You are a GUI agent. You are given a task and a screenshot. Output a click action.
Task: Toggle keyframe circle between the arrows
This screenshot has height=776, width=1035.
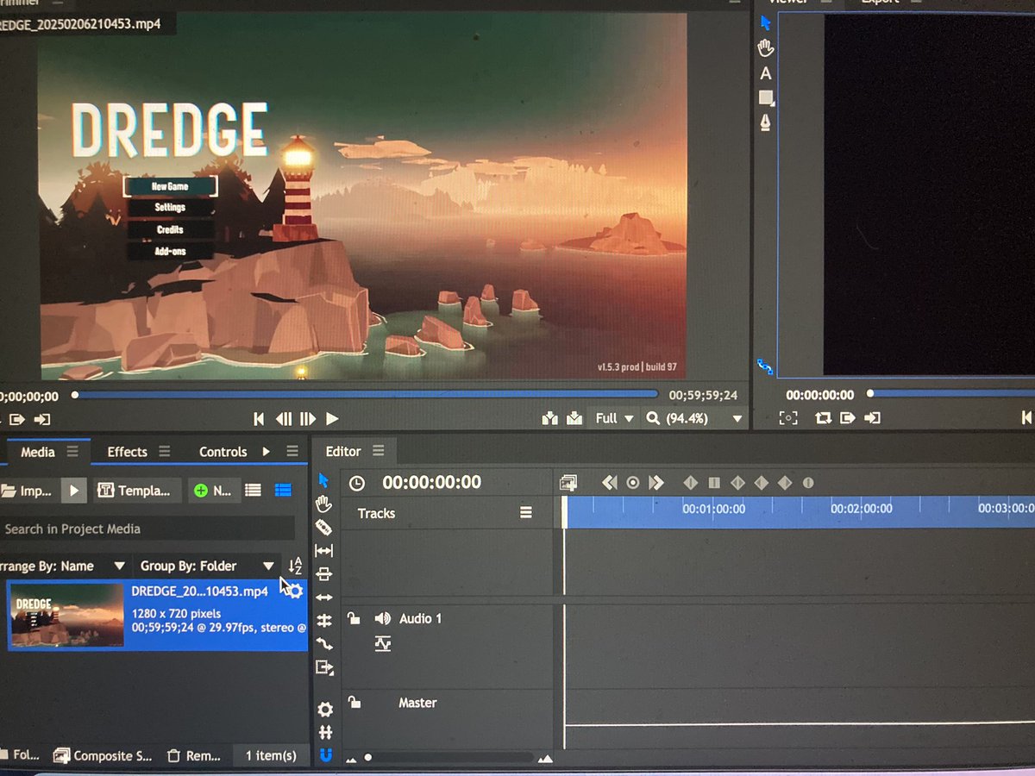point(633,483)
